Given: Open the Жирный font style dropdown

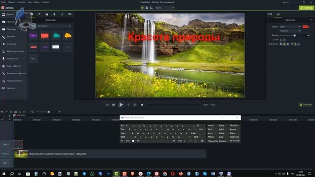Looking at the screenshot, I should (x=290, y=31).
